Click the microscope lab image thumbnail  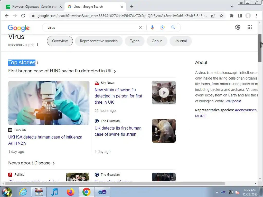coord(49,103)
